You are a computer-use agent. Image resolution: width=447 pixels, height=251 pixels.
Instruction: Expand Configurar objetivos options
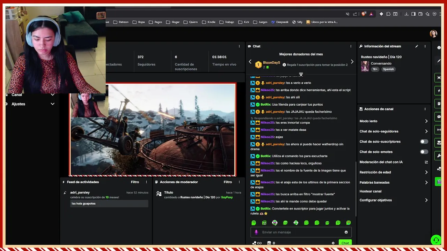click(426, 200)
